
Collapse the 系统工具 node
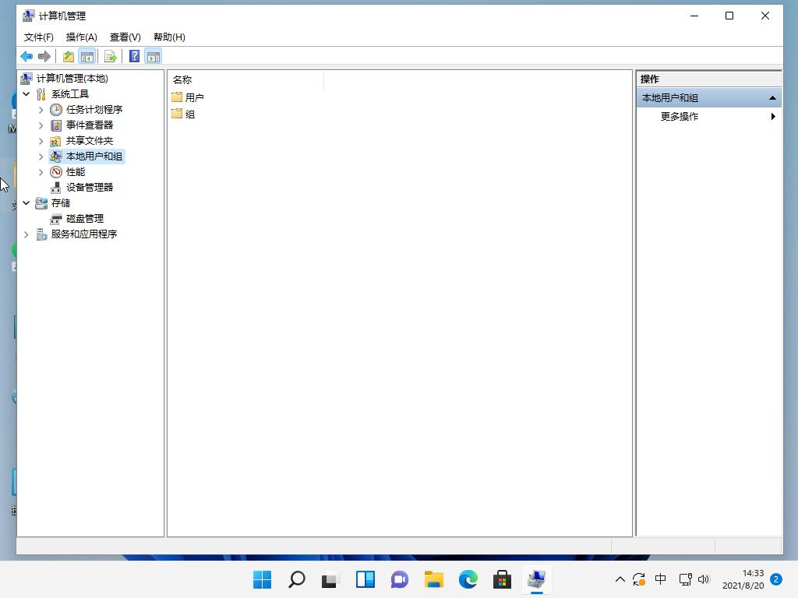26,93
